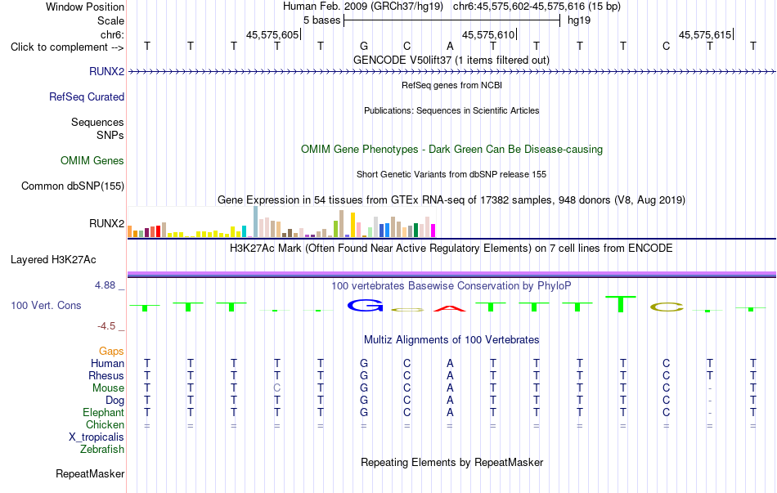This screenshot has height=493, width=777.
Task: Click the GENCODE V50lift37 track title
Action: [x=451, y=60]
